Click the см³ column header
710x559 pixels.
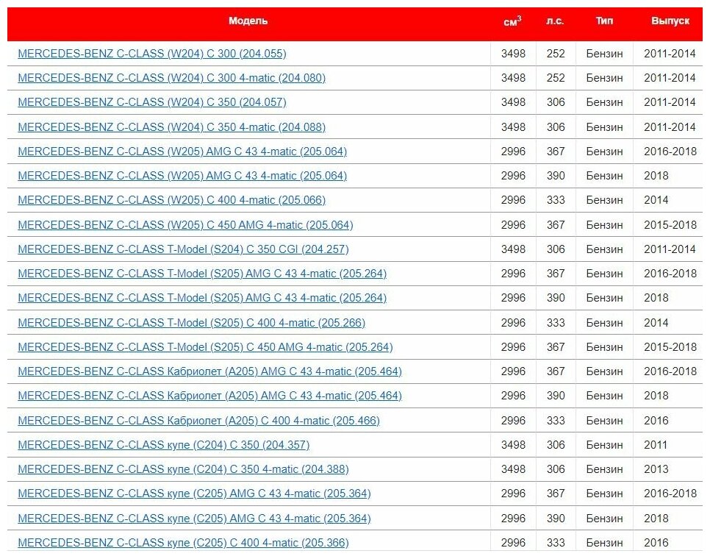[512, 21]
